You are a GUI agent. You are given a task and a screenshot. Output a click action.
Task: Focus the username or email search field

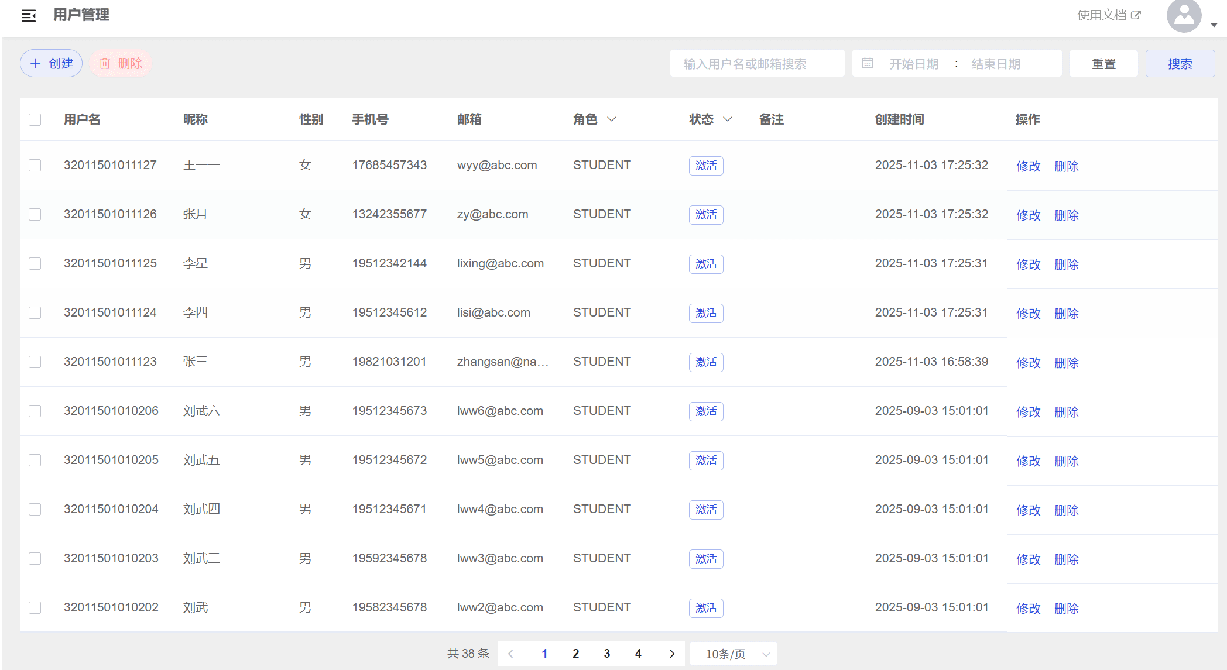(757, 63)
